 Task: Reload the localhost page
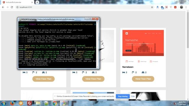pyautogui.click(x=12, y=7)
